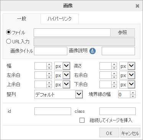
Task: Click the キャンセル button
Action: [130, 133]
